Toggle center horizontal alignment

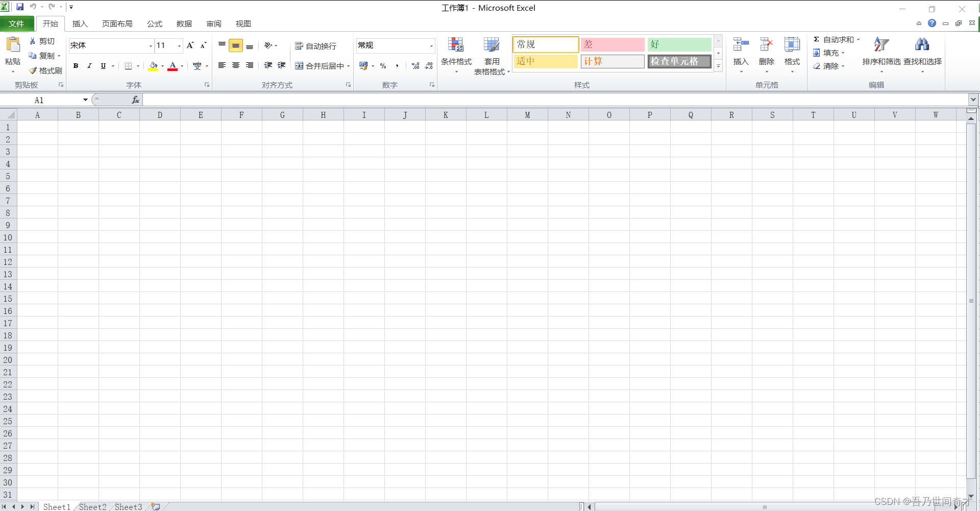236,65
